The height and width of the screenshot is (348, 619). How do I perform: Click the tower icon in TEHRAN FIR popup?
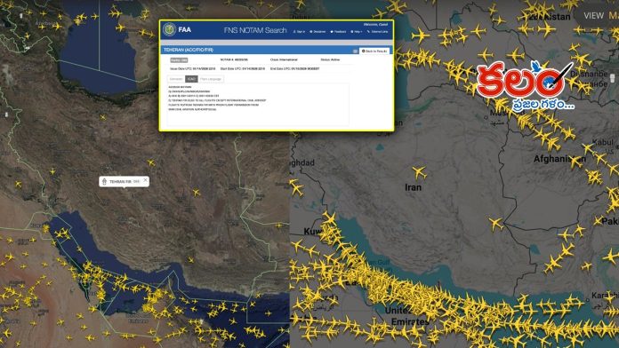click(x=104, y=181)
